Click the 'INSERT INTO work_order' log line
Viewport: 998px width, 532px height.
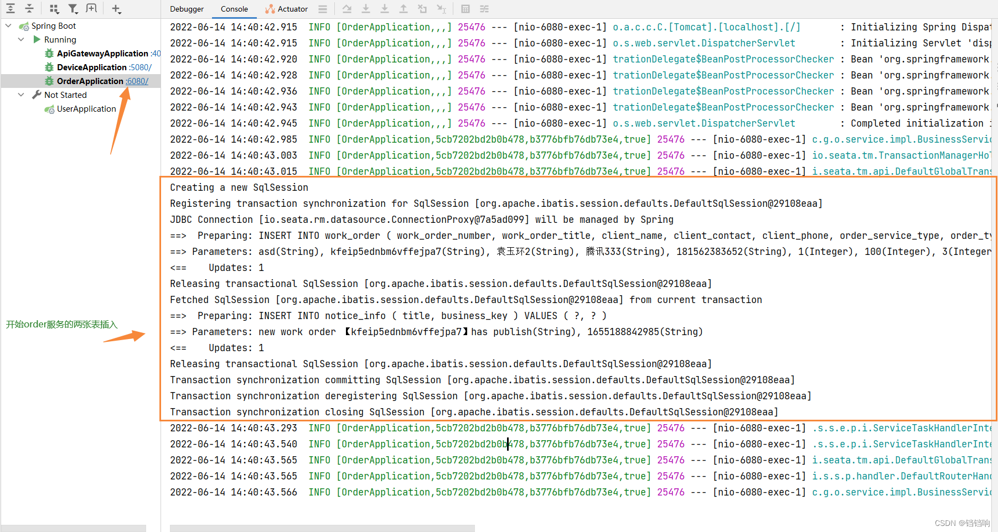point(581,236)
